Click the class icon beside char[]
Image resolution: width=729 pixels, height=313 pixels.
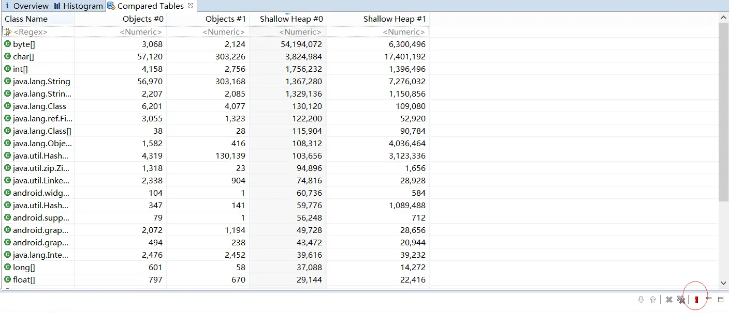coord(7,56)
